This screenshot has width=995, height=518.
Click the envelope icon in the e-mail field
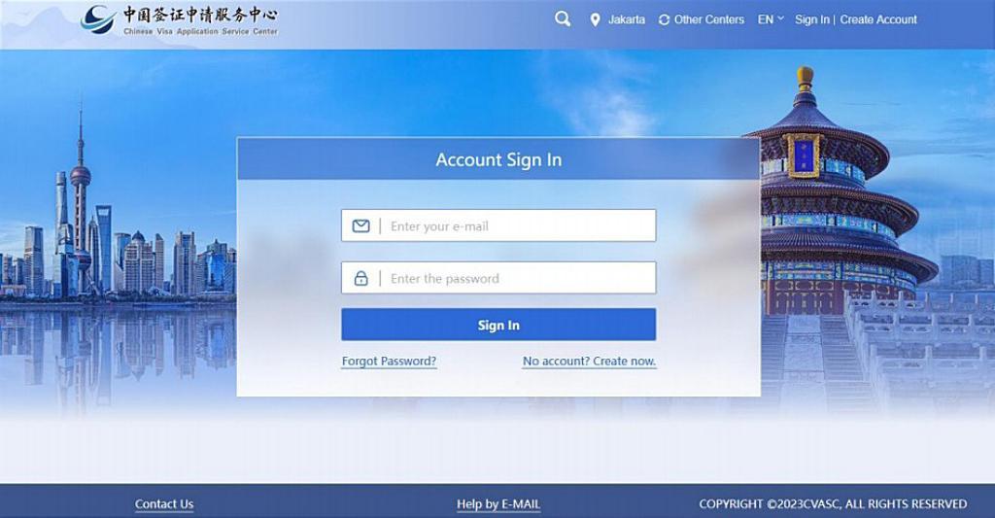361,226
